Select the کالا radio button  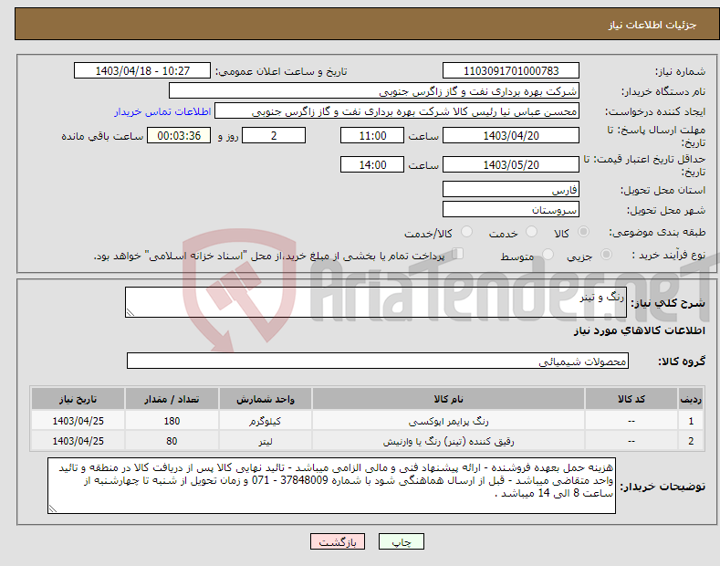[x=583, y=232]
